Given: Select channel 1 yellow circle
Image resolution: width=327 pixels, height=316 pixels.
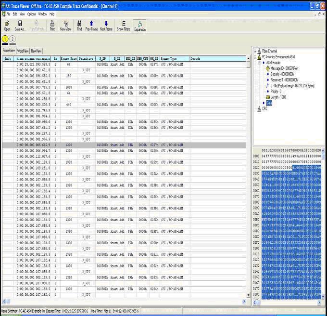Looking at the screenshot, I should coord(5,39).
